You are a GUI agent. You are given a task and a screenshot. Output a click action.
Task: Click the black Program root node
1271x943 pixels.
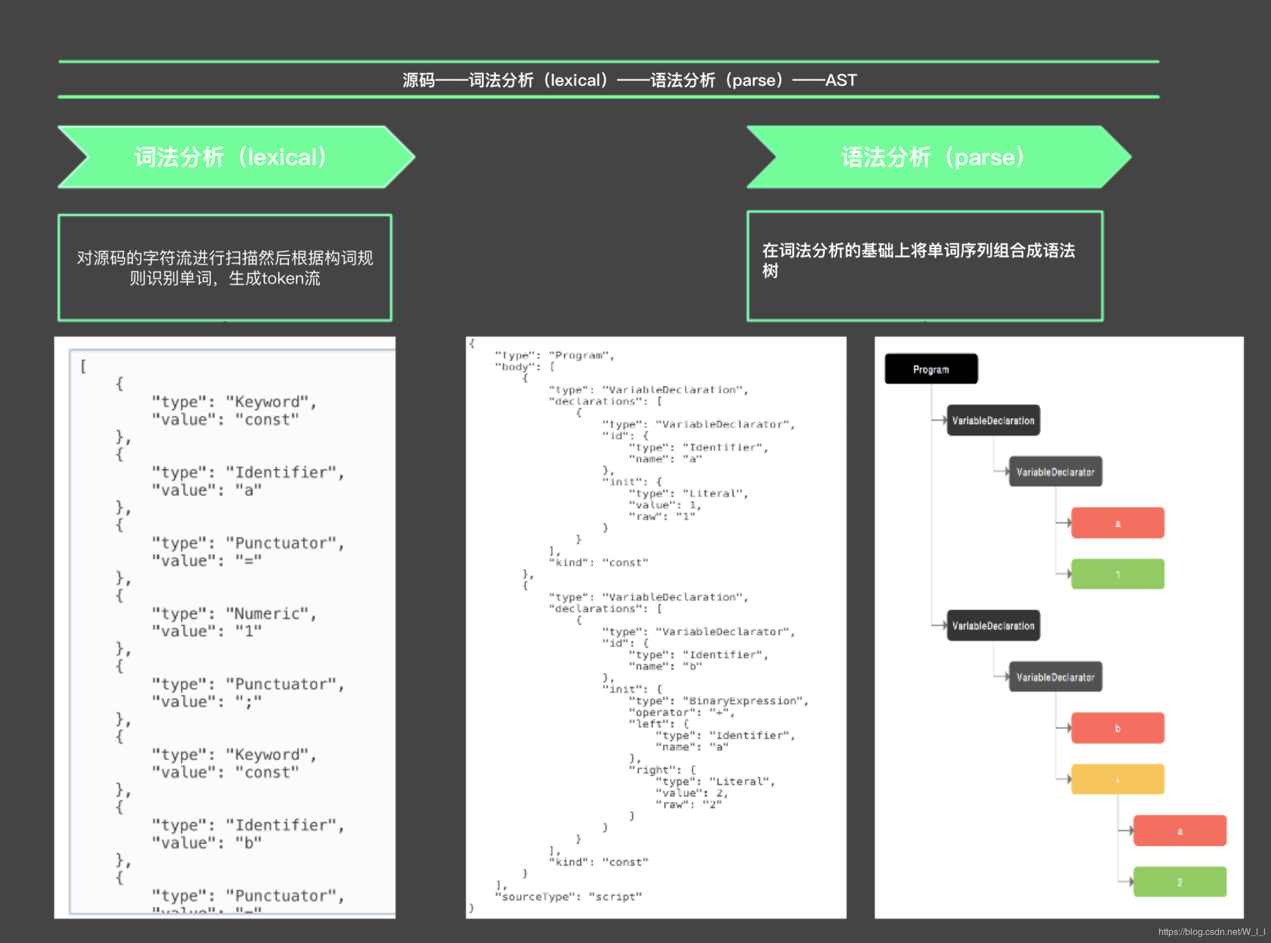click(931, 369)
